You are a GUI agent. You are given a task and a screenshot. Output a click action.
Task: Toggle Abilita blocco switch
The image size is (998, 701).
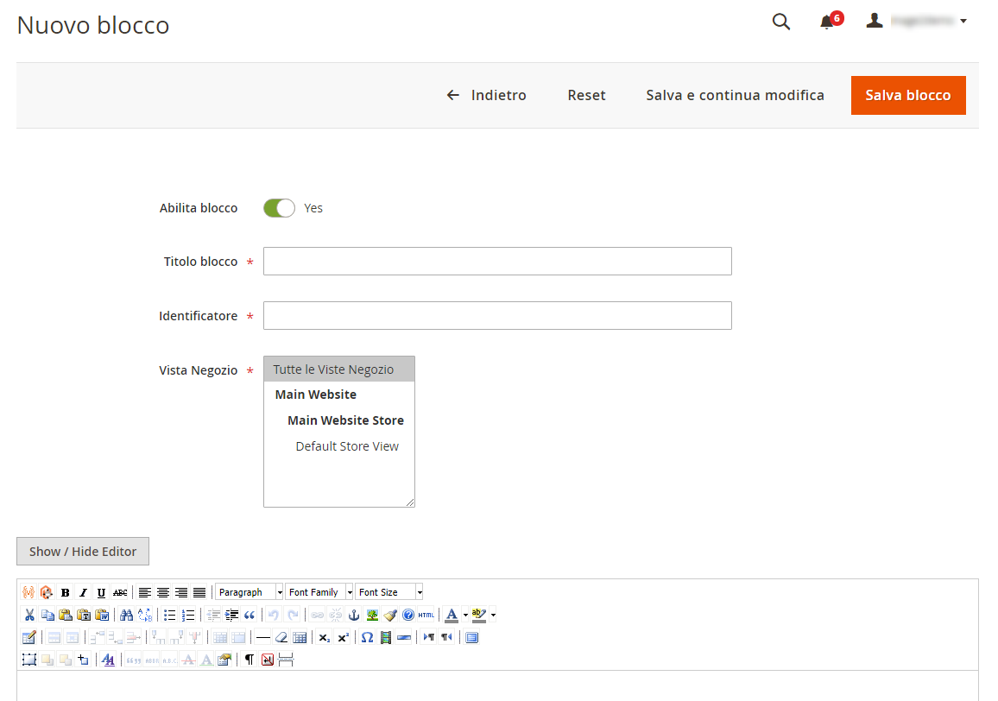(x=279, y=208)
